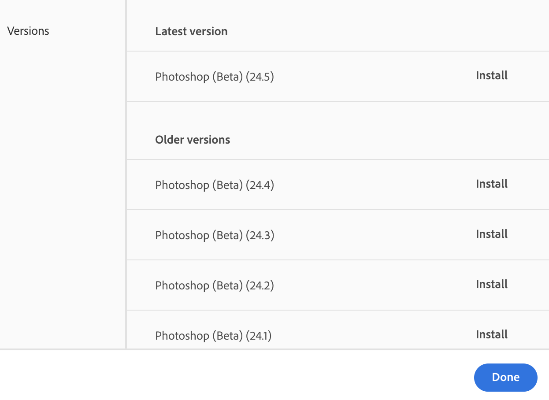Select the newest Photoshop Beta release
549x400 pixels.
click(x=214, y=77)
